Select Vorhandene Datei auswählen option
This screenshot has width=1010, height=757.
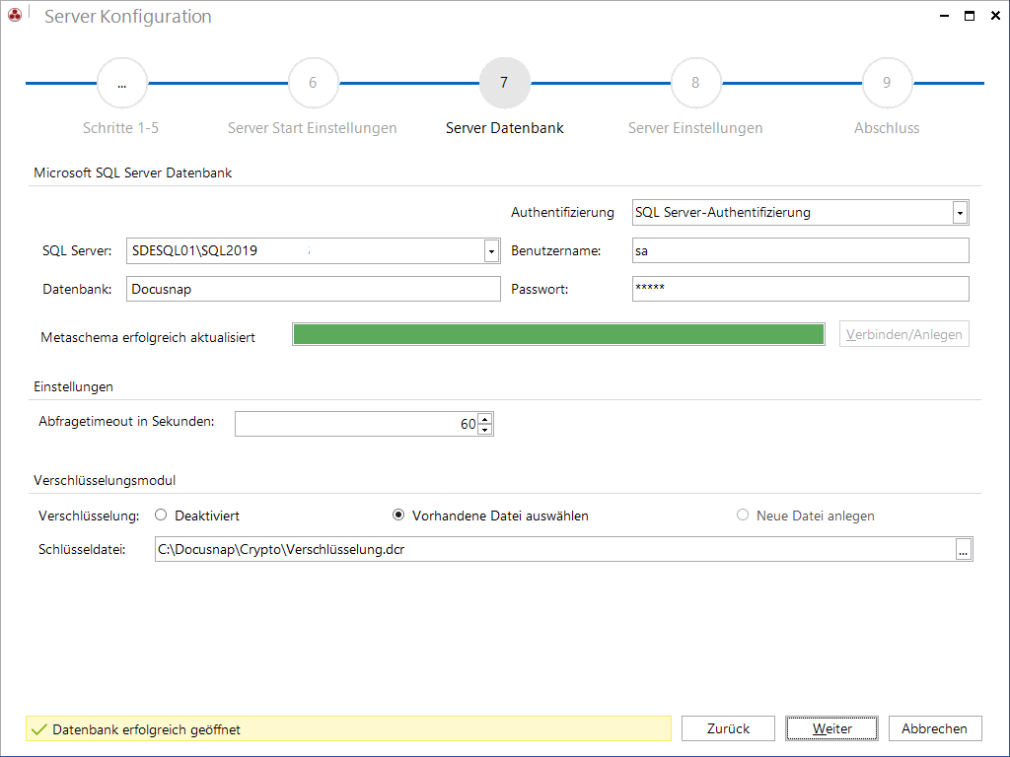pyautogui.click(x=398, y=515)
